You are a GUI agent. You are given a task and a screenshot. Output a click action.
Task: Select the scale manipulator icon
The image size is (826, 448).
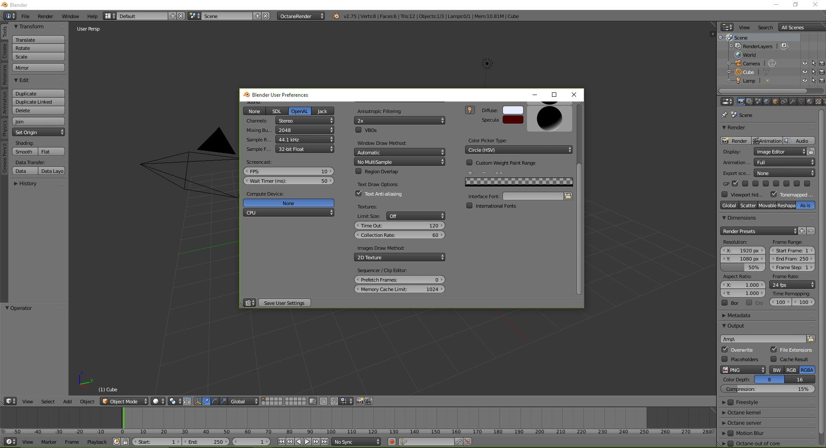[x=223, y=401]
